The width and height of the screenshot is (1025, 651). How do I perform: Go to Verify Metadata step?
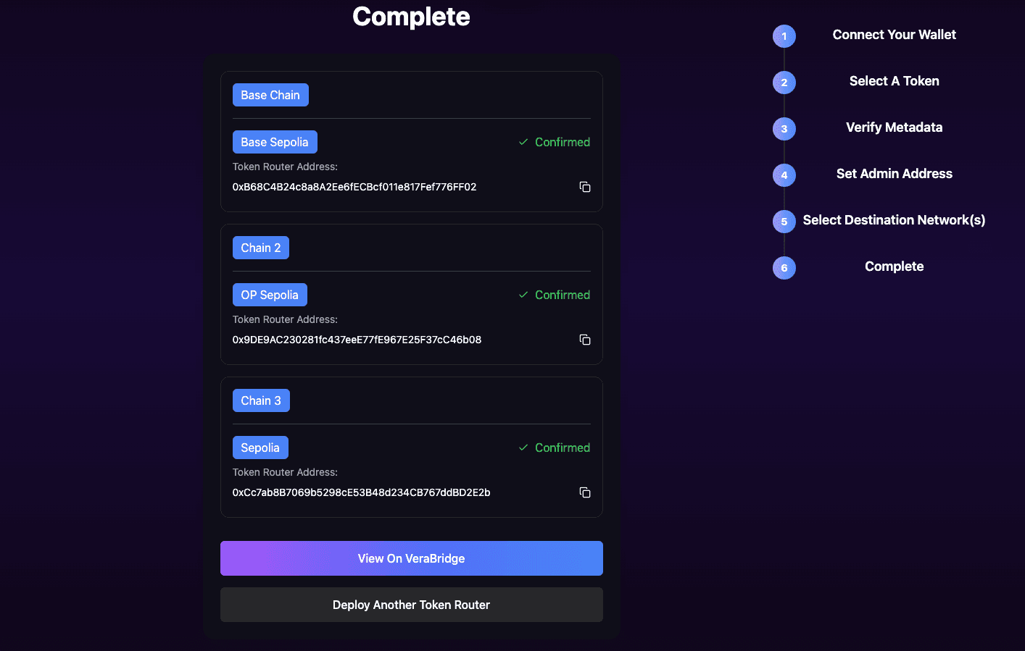click(894, 127)
